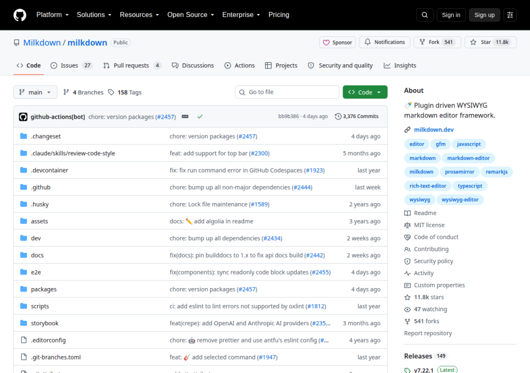Screen dimensions: 530x373
Task: Open the 3,376 Commits history link
Action: [357, 117]
